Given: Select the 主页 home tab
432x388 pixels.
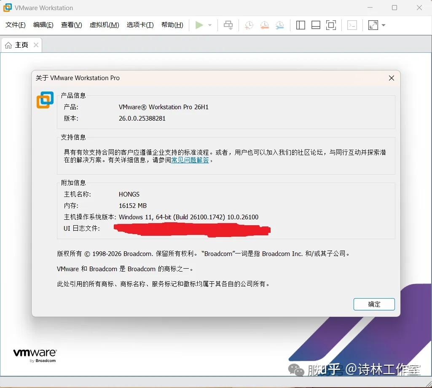Looking at the screenshot, I should [x=21, y=45].
